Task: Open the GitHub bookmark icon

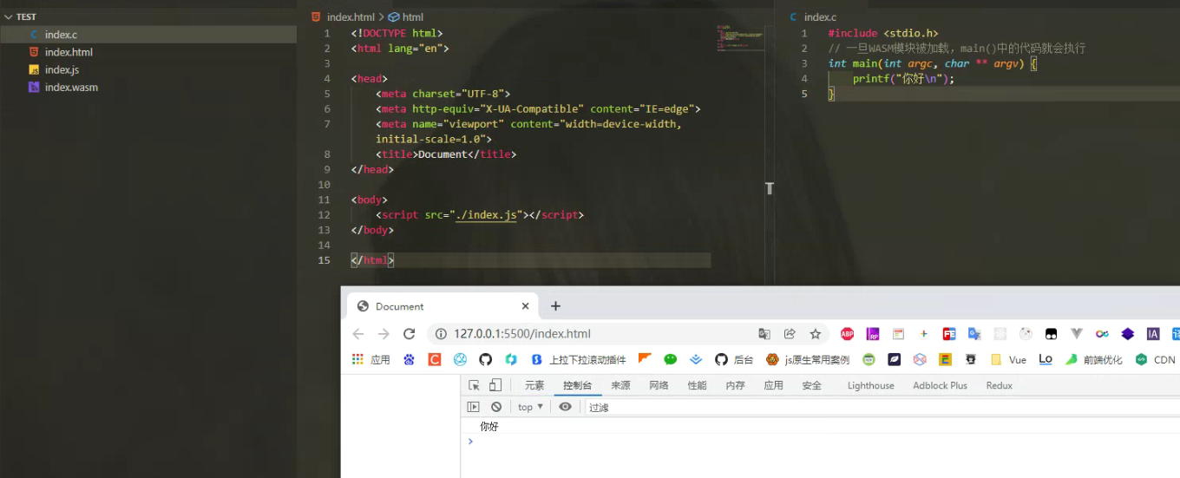Action: [485, 359]
